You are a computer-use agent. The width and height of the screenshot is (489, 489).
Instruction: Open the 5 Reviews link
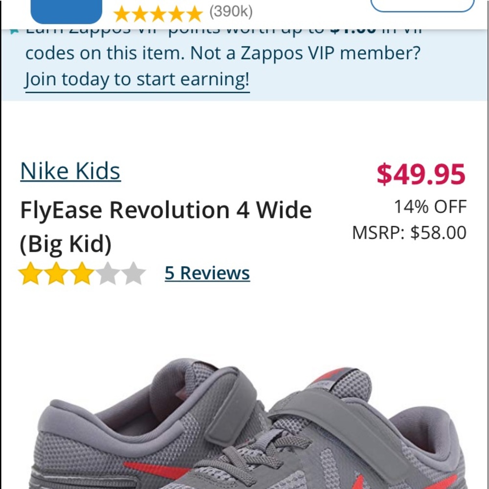(x=207, y=273)
